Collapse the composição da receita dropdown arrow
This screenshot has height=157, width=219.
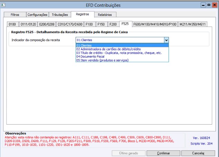[166, 40]
